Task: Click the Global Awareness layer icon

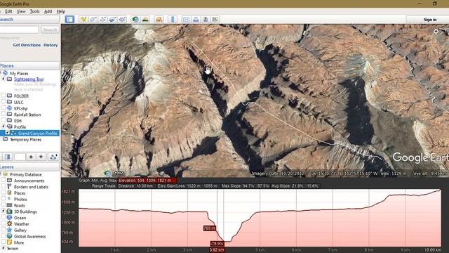Action: (9, 236)
